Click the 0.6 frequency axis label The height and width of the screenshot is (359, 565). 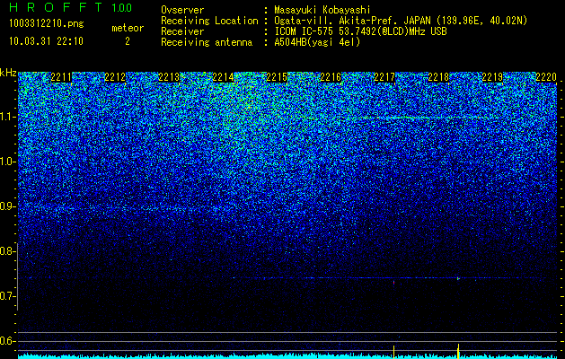(6, 341)
